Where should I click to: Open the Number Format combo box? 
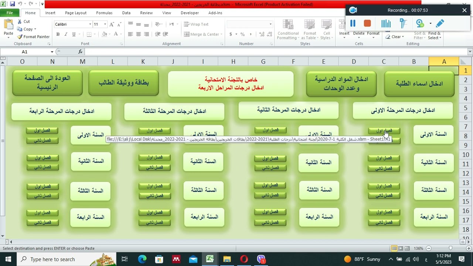point(250,24)
